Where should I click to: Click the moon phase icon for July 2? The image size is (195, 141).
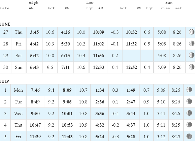(x=189, y=101)
